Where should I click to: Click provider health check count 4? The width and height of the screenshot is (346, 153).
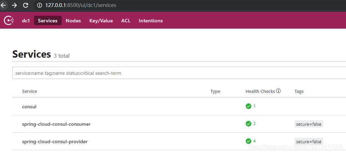(255, 141)
